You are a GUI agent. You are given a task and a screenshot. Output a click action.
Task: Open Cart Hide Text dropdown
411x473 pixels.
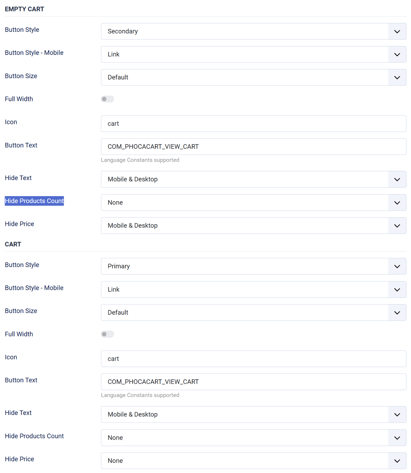click(x=253, y=414)
